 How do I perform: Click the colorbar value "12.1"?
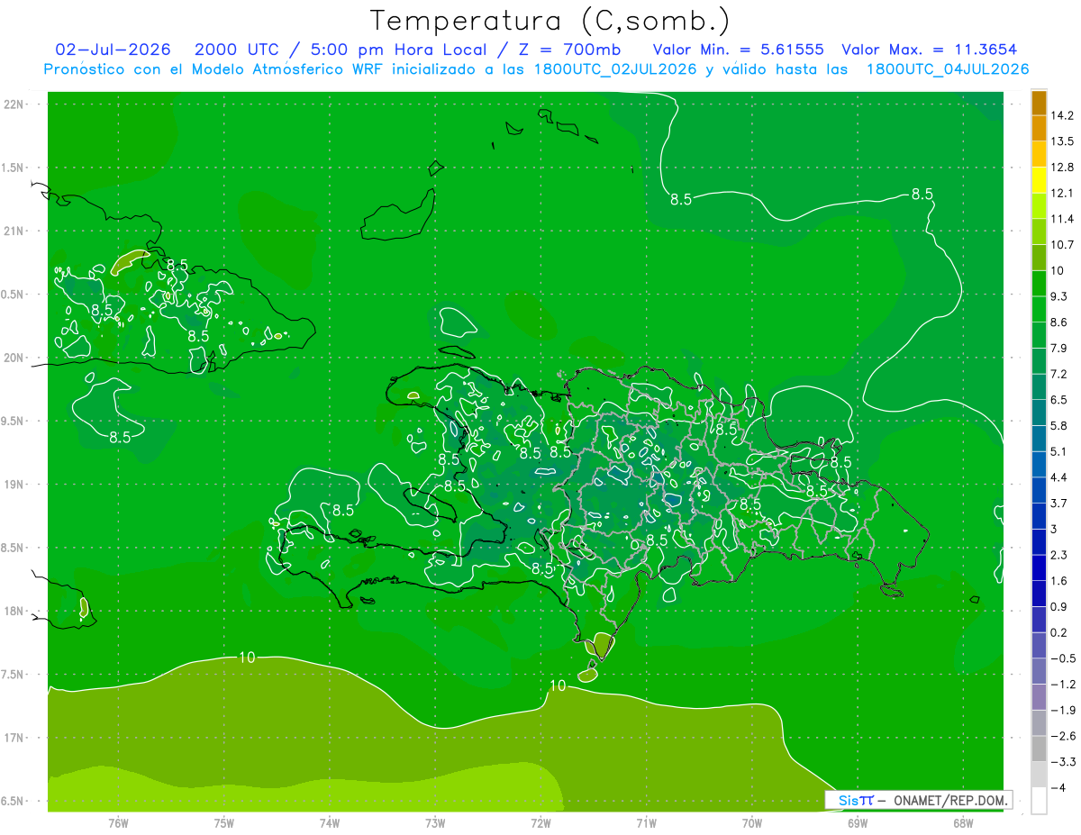click(x=1062, y=193)
